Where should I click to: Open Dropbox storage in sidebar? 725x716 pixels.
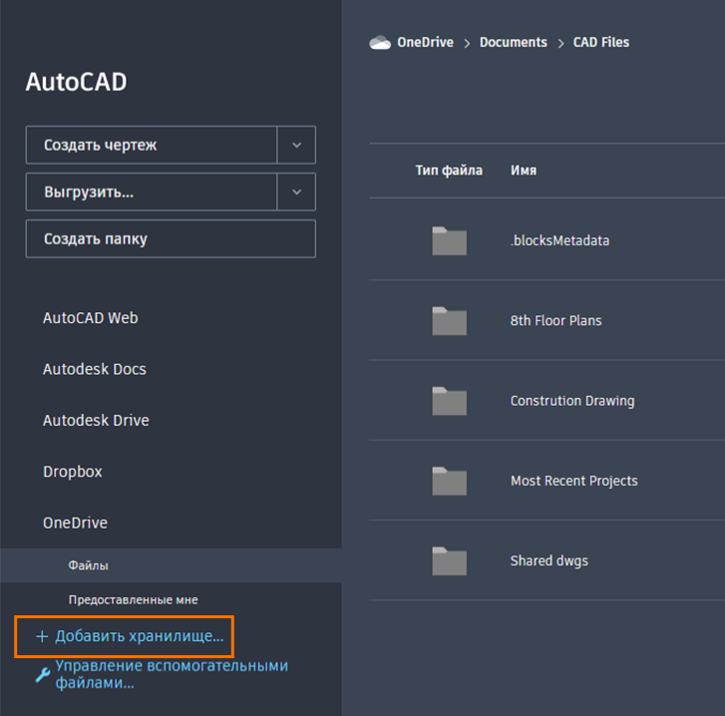(x=73, y=472)
